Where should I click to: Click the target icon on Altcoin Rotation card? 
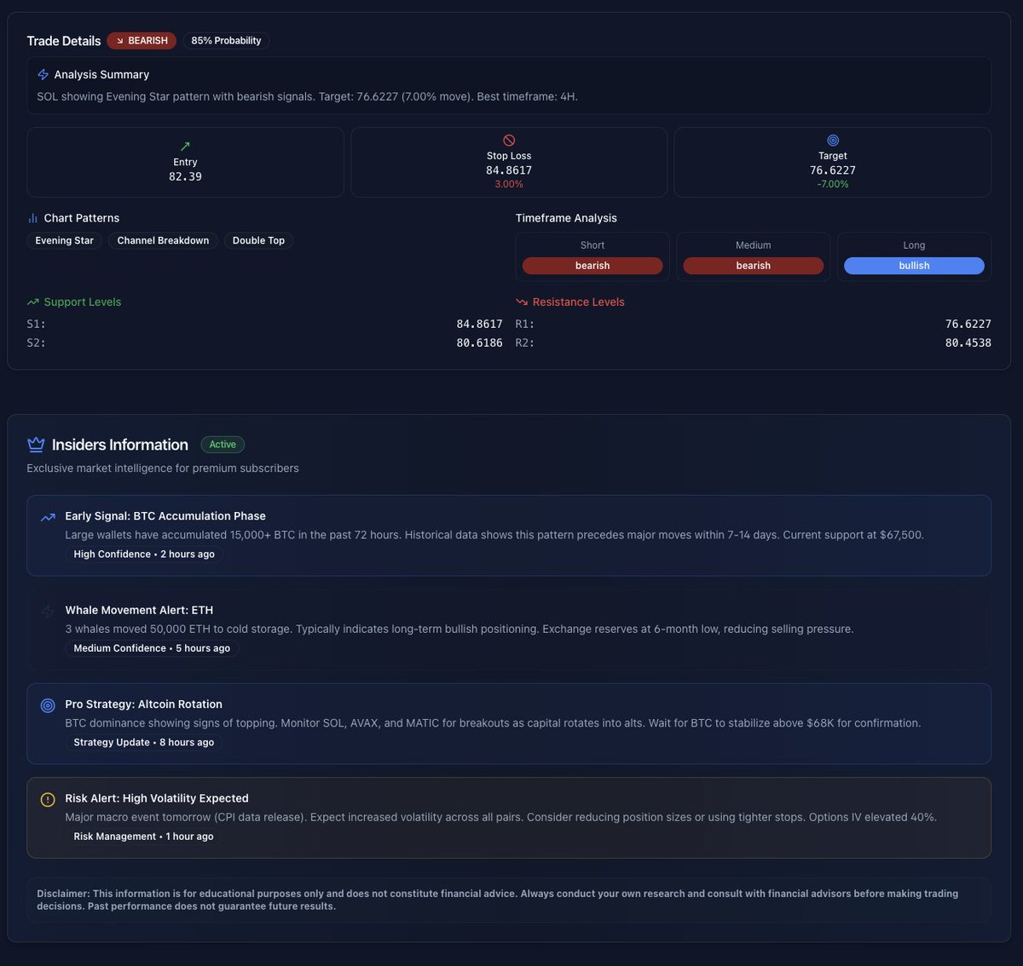[x=48, y=705]
